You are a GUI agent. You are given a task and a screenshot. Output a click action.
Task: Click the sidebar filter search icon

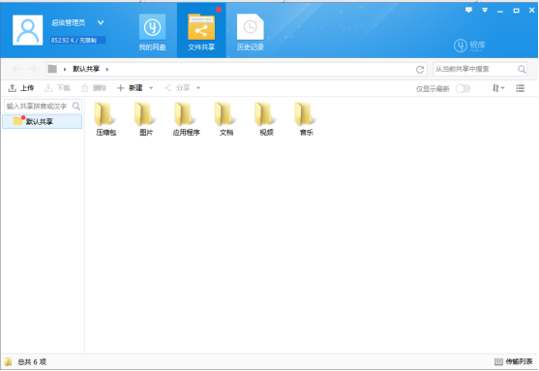[x=76, y=106]
